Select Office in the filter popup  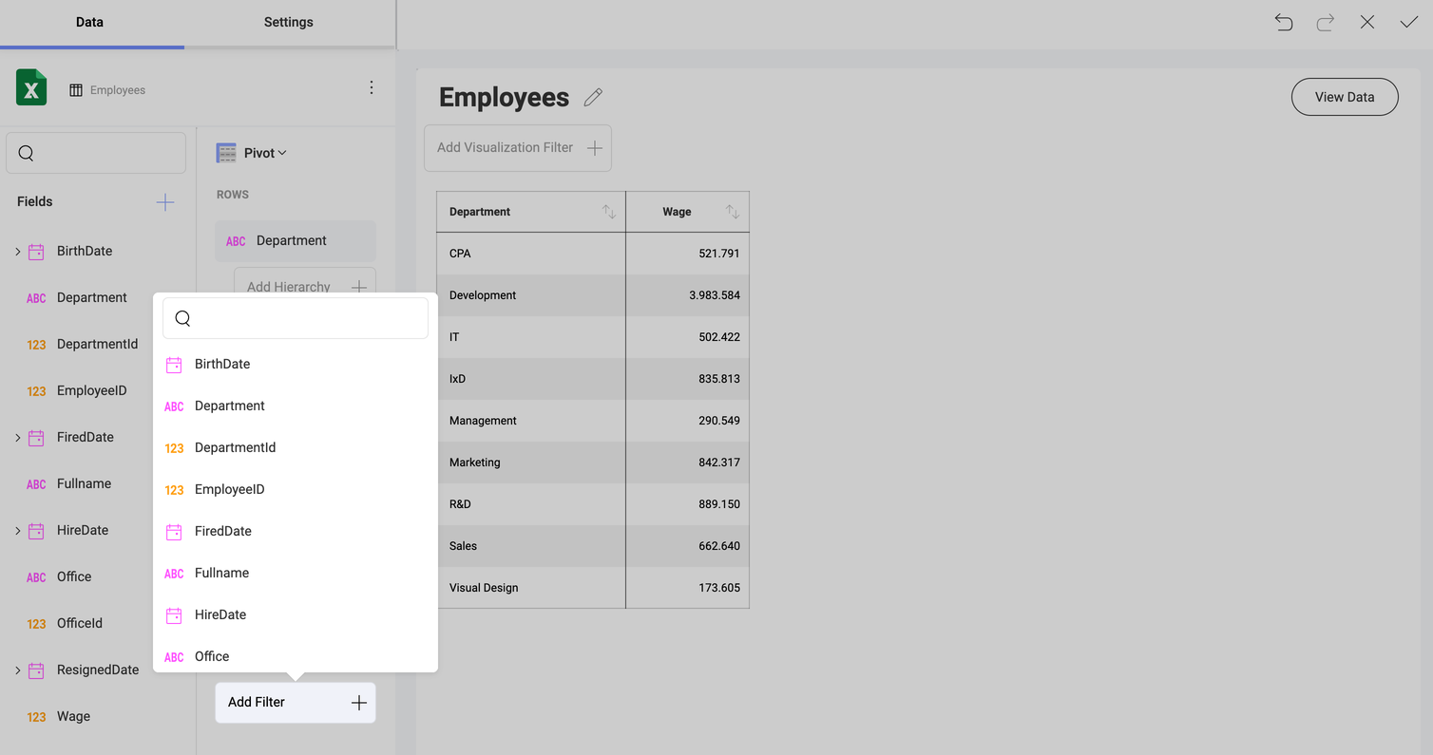(x=296, y=656)
